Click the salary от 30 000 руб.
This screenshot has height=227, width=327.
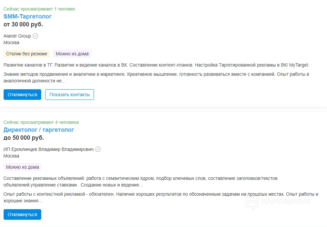pyautogui.click(x=23, y=24)
